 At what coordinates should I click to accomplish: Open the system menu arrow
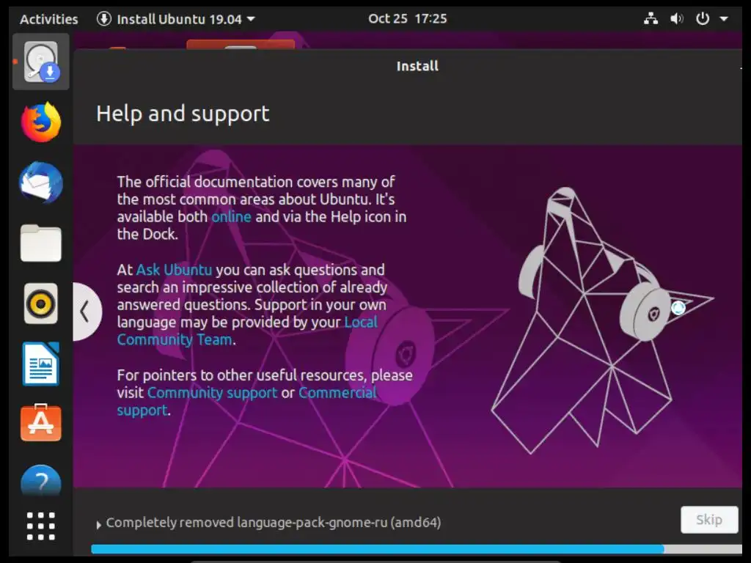tap(724, 19)
